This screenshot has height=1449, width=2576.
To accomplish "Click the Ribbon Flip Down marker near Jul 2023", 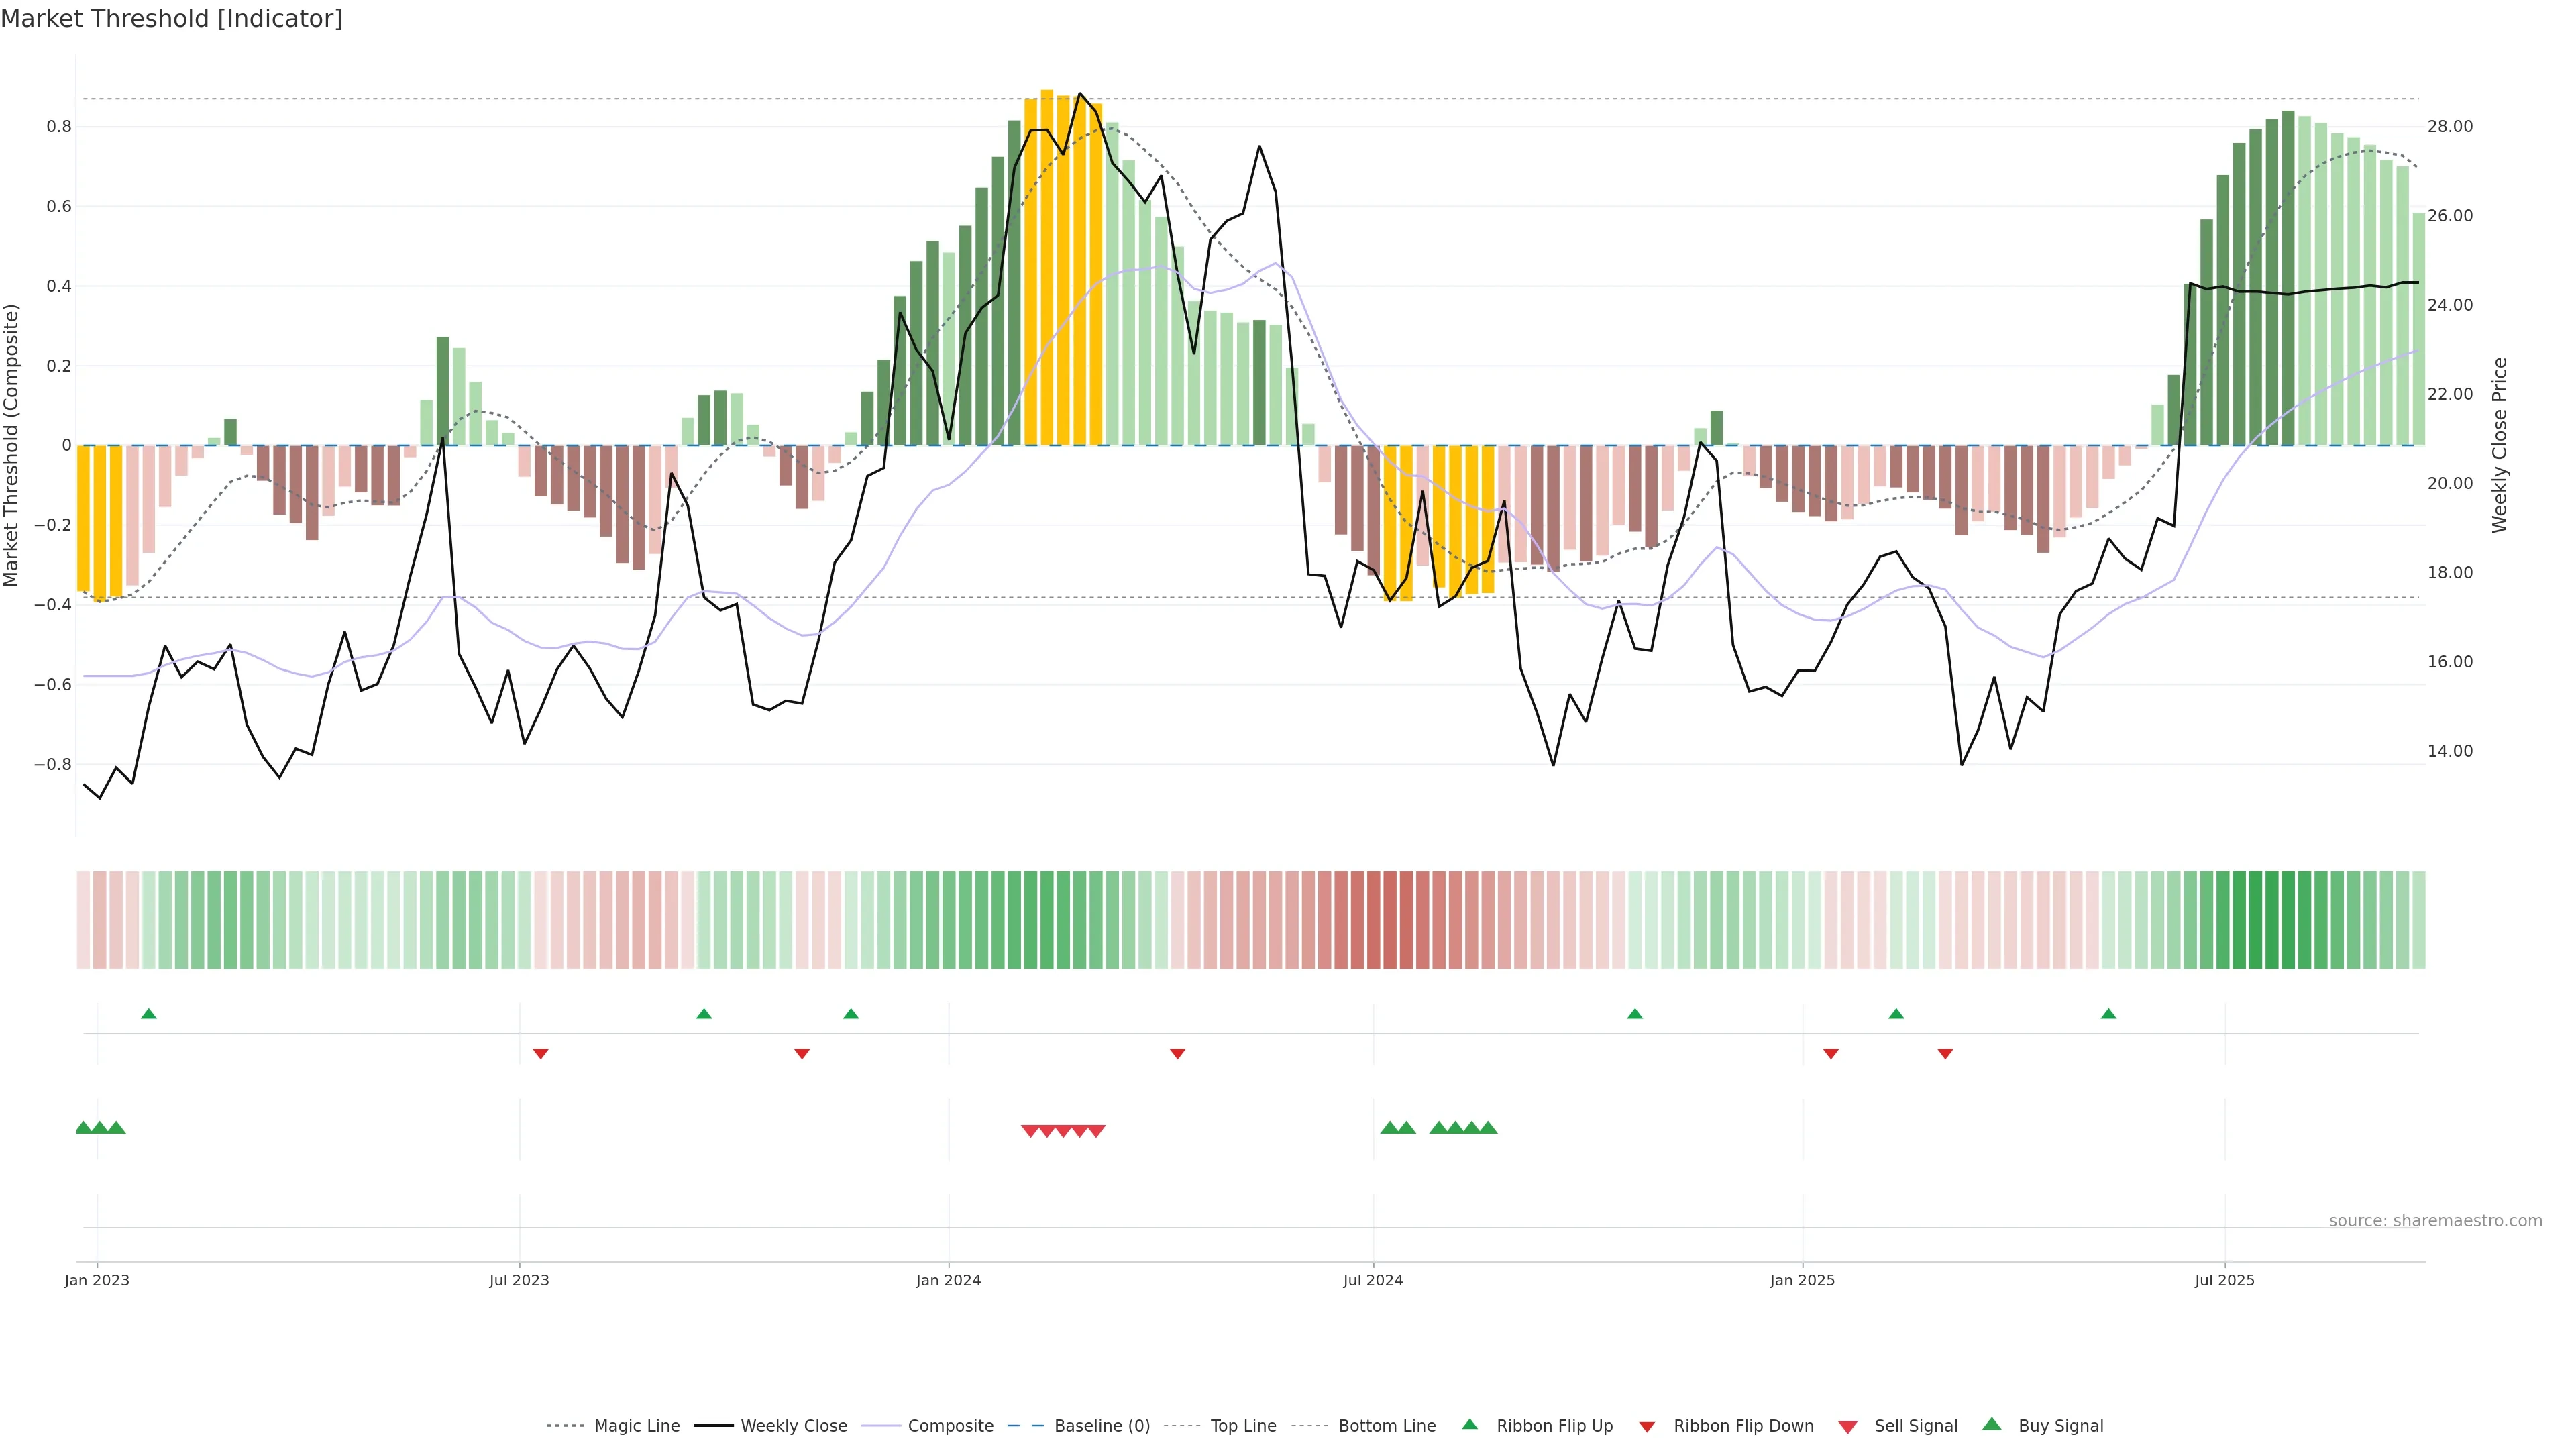I will point(541,1053).
